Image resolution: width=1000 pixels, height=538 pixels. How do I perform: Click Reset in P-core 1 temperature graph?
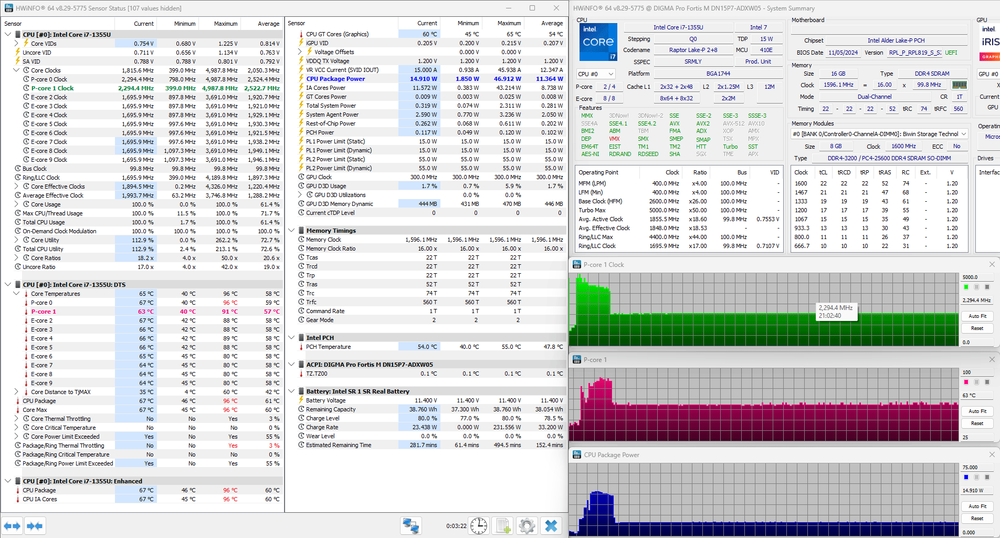[977, 423]
